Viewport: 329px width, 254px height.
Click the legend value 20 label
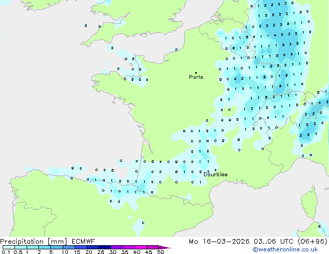click(x=89, y=252)
